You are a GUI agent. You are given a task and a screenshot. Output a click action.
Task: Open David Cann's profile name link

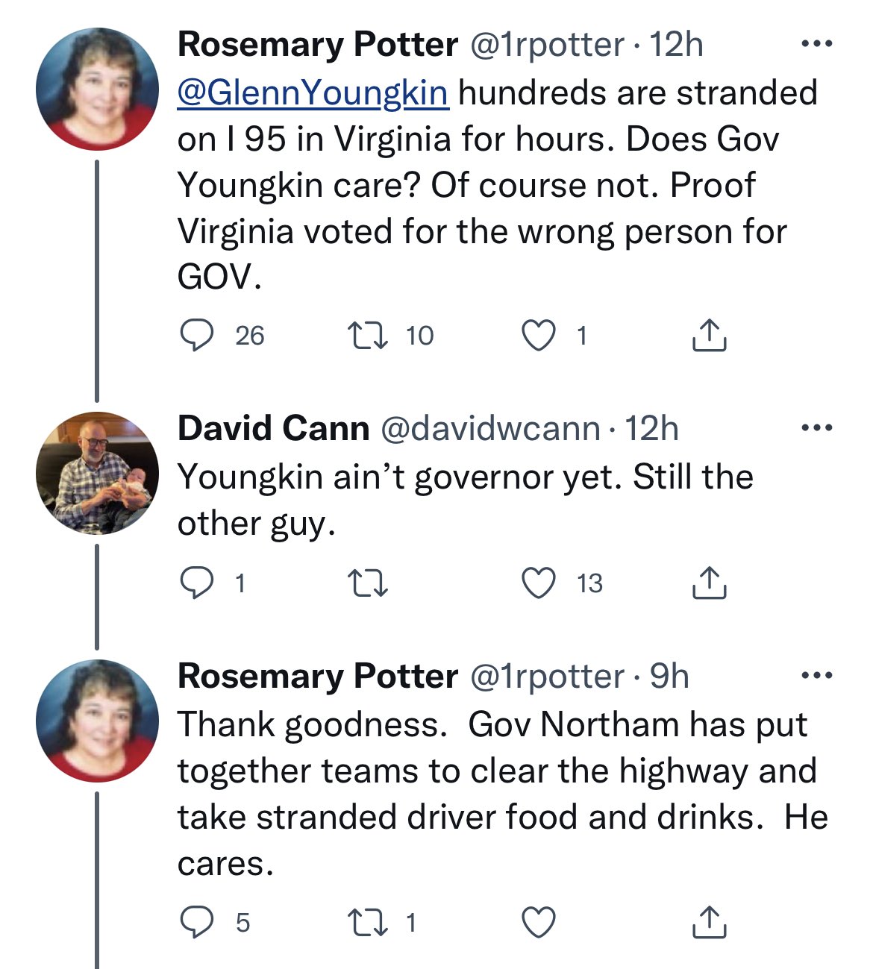tap(273, 429)
